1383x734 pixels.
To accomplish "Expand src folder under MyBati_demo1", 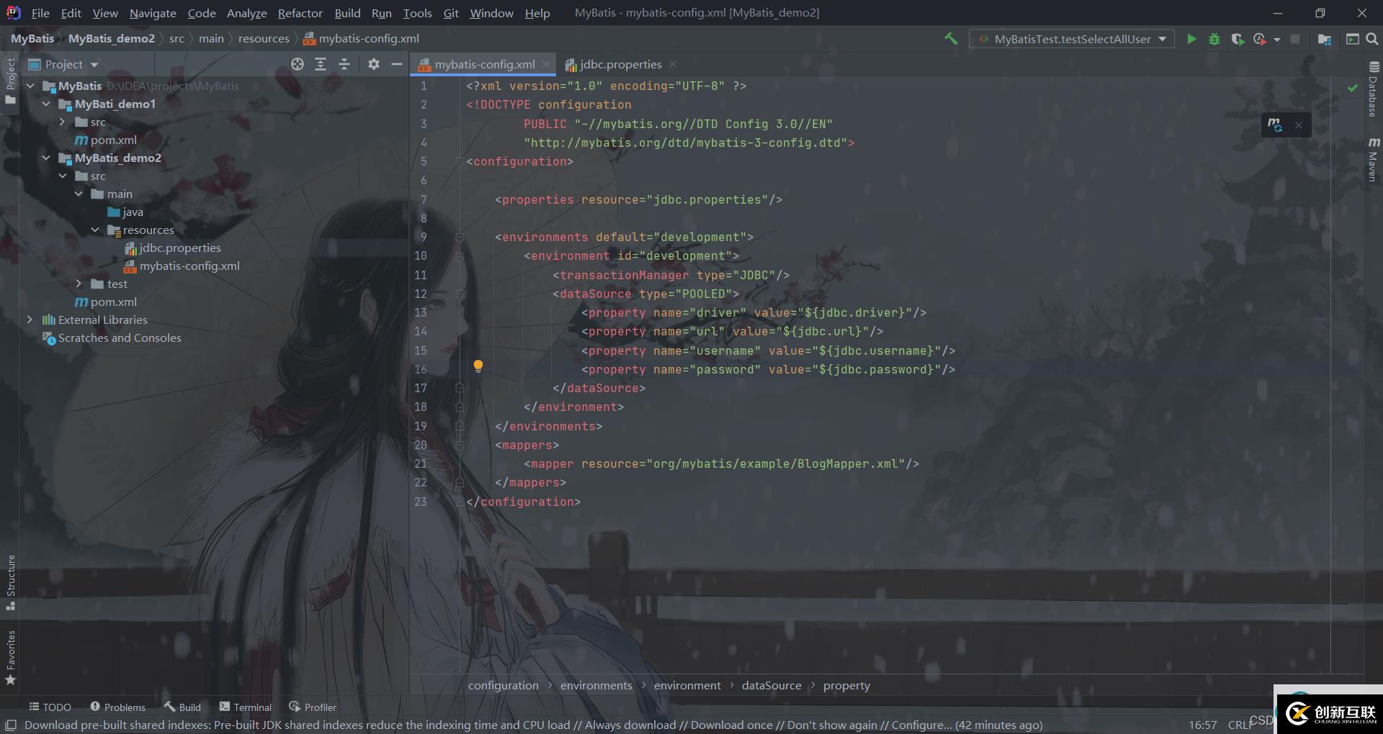I will tap(62, 122).
